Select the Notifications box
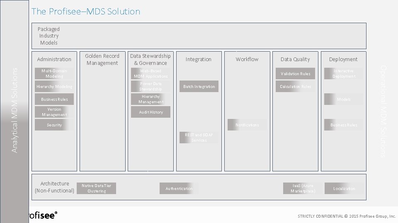 pyautogui.click(x=247, y=125)
